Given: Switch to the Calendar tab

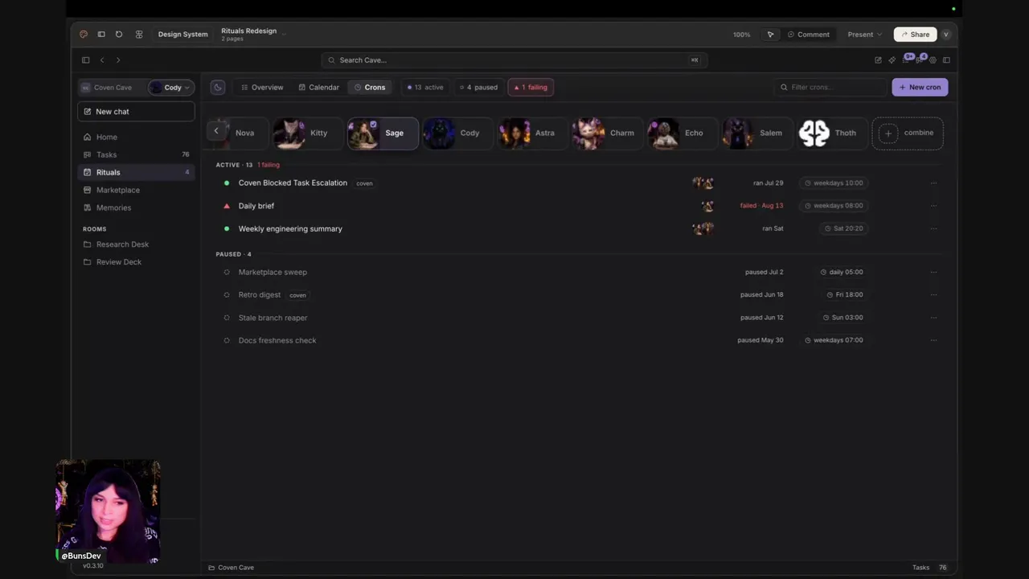Looking at the screenshot, I should tap(318, 87).
